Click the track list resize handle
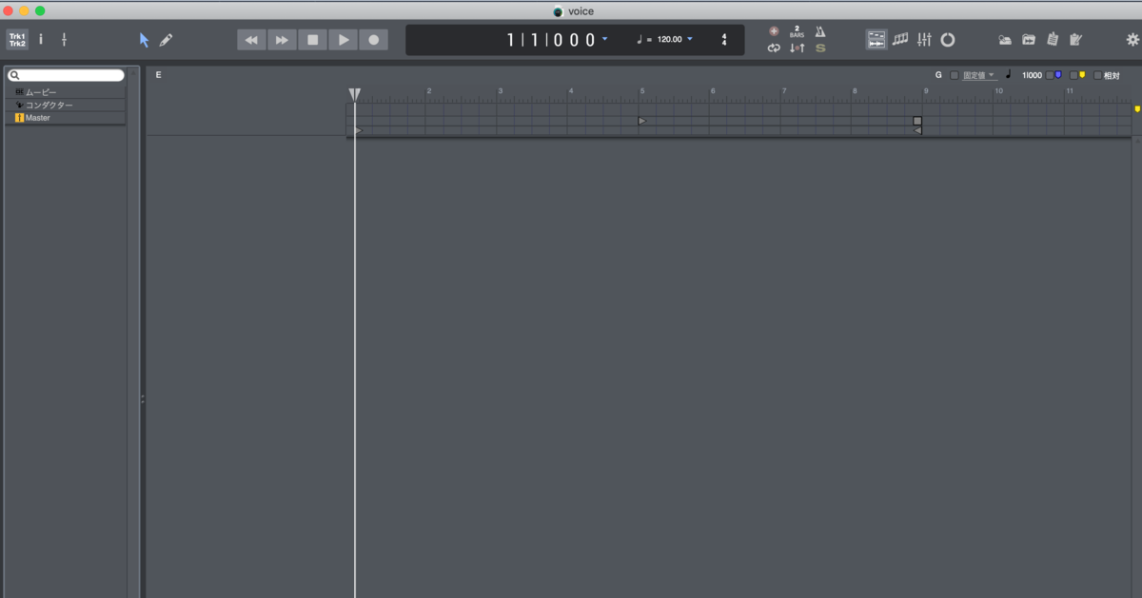The image size is (1142, 598). tap(143, 399)
